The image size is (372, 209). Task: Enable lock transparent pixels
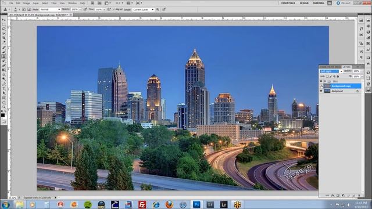coord(327,77)
